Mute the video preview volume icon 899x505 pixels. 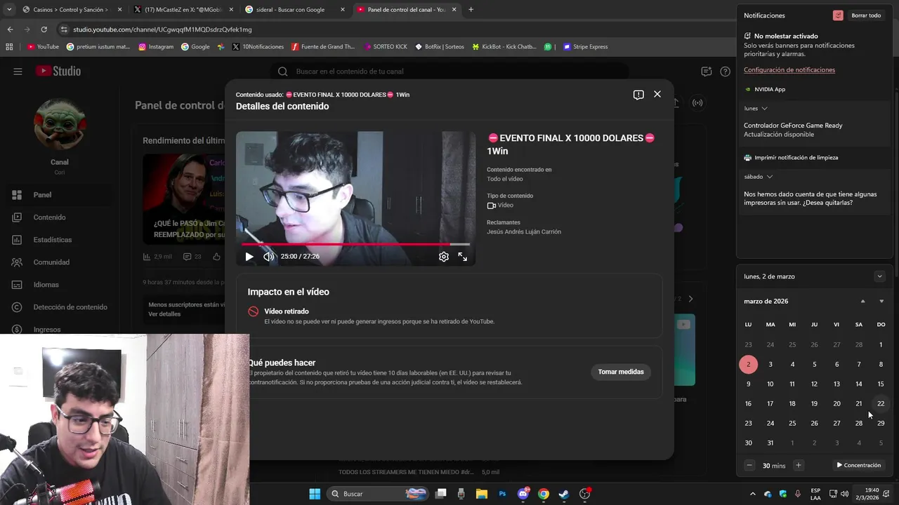[x=268, y=257]
